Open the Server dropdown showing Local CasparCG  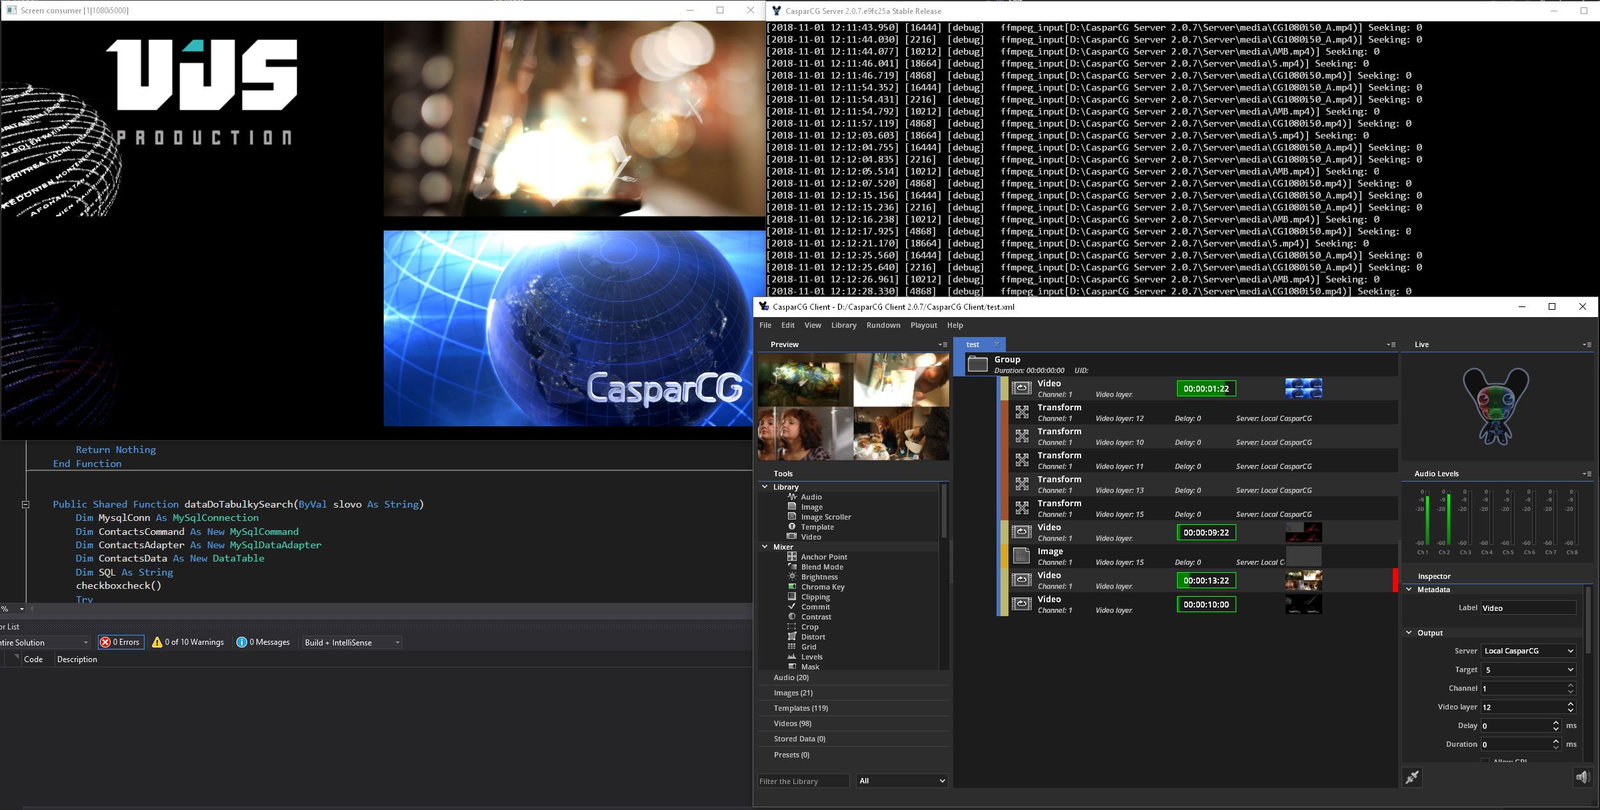point(1529,651)
